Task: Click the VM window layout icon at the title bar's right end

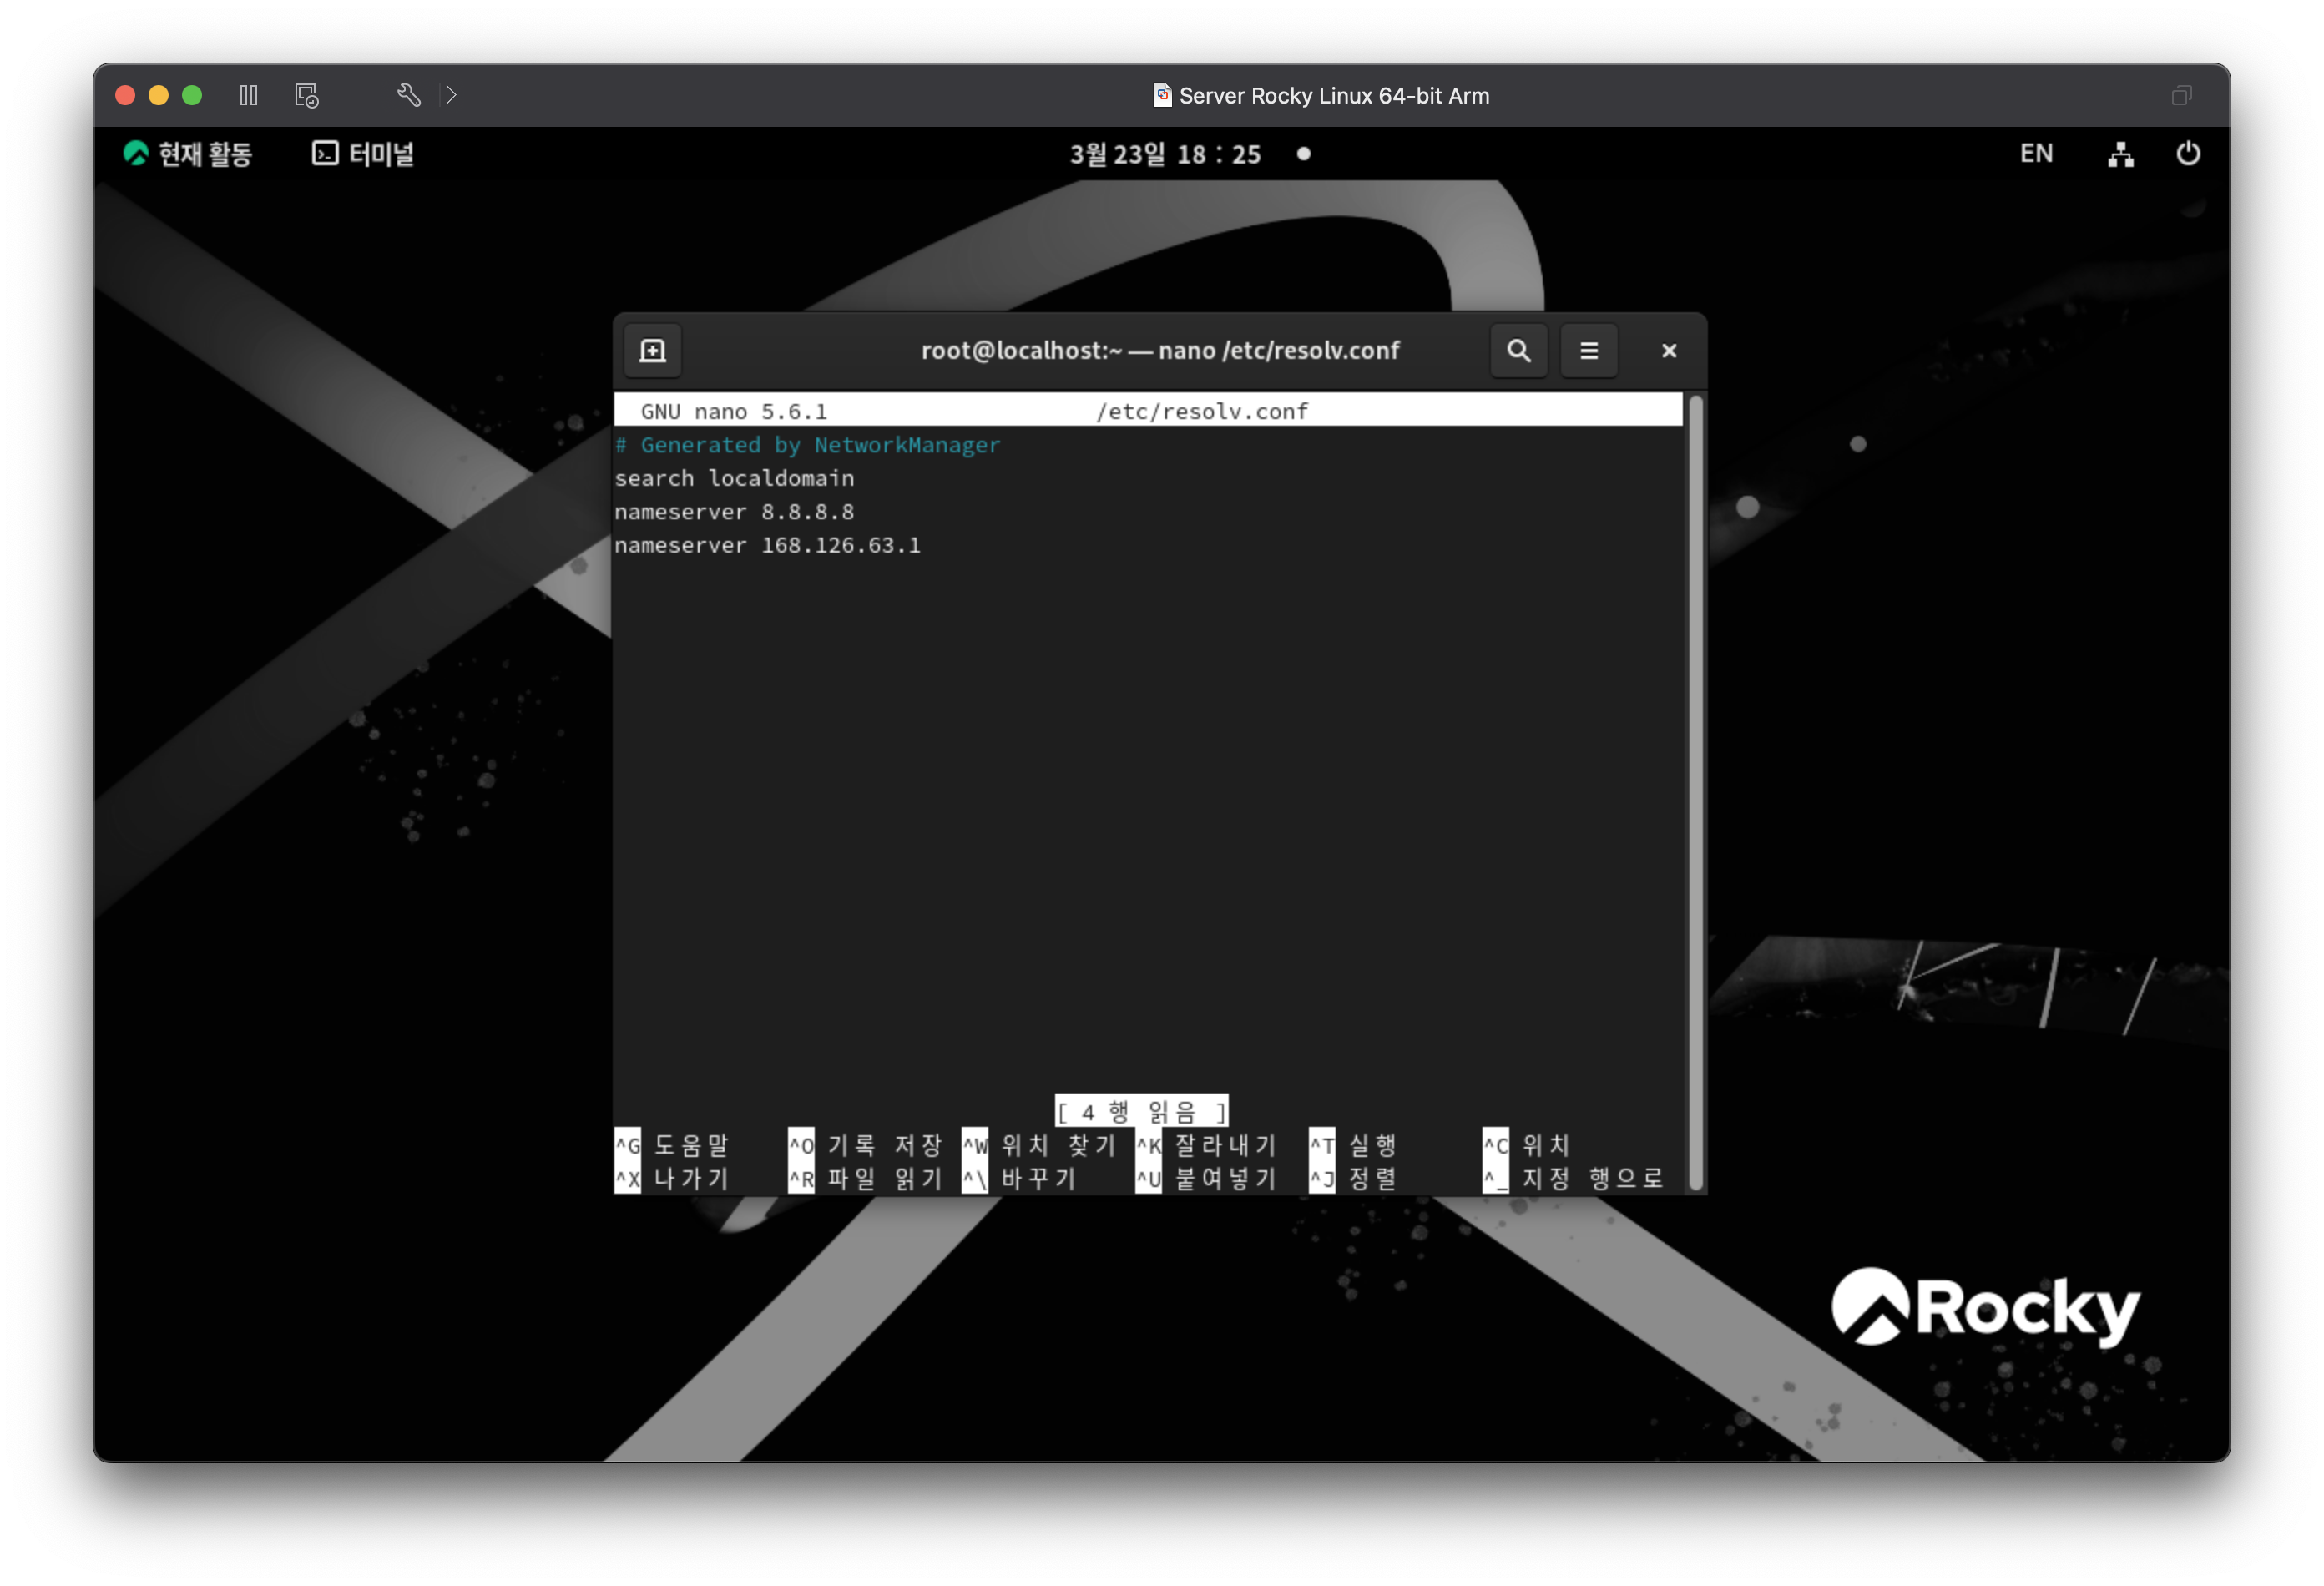Action: coord(2181,95)
